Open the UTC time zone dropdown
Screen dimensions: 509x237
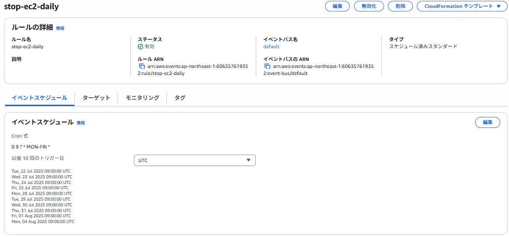(195, 160)
